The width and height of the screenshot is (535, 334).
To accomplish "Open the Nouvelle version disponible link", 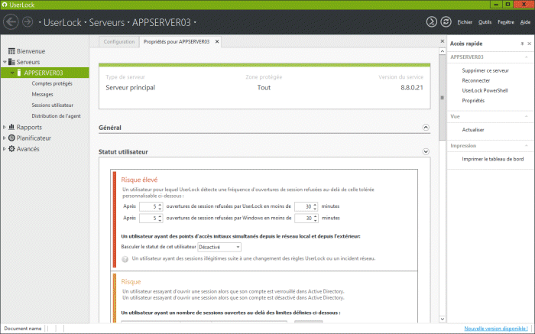I will click(x=496, y=329).
